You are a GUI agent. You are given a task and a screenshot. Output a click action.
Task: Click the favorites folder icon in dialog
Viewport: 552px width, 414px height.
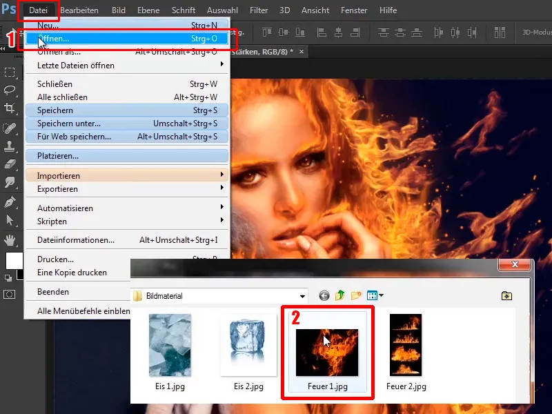click(x=506, y=295)
